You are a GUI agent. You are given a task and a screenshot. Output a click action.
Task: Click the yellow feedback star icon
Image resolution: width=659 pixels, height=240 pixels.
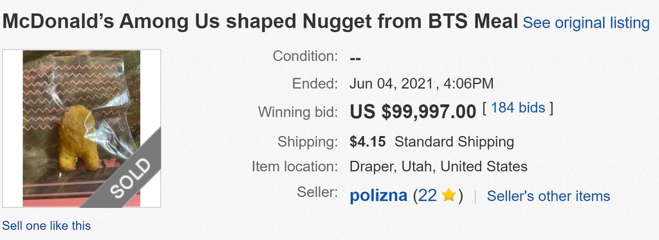[x=449, y=195]
